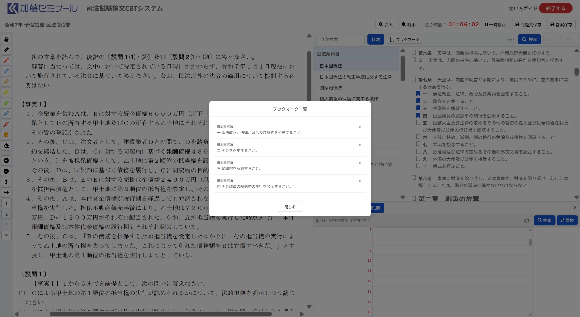Close the bookmark list with 閉じる
Image resolution: width=580 pixels, height=317 pixels.
[290, 207]
